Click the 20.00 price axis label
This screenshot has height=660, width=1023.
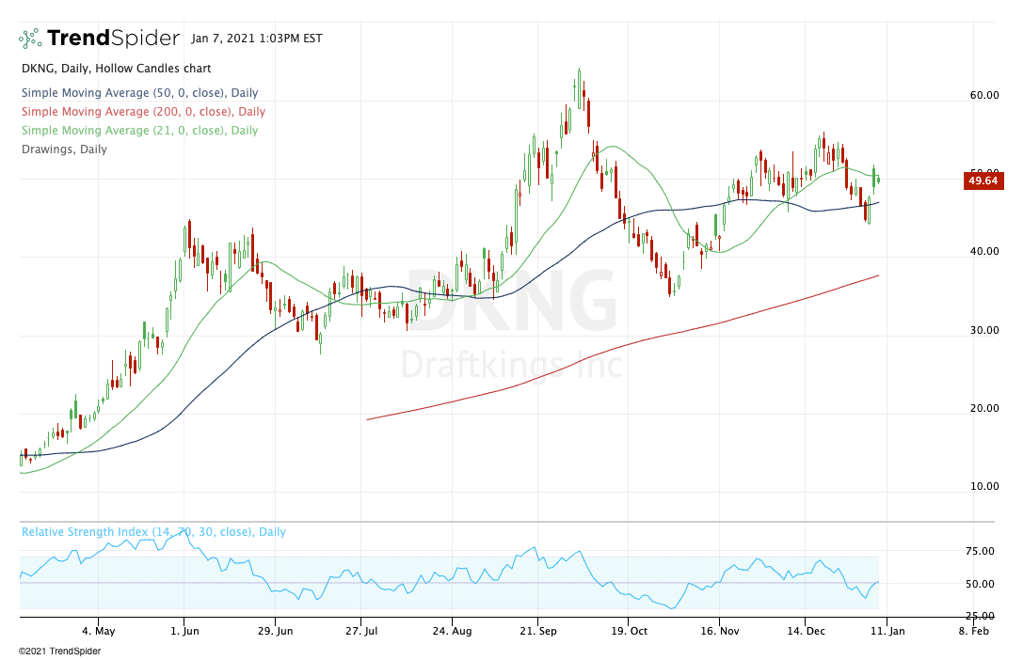click(984, 409)
